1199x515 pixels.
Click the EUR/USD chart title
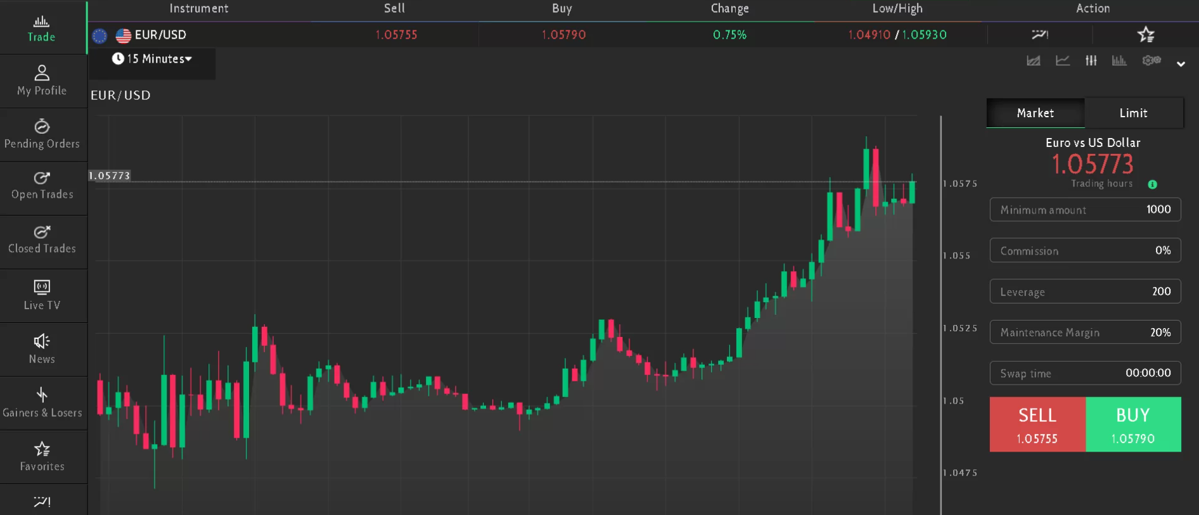[120, 95]
